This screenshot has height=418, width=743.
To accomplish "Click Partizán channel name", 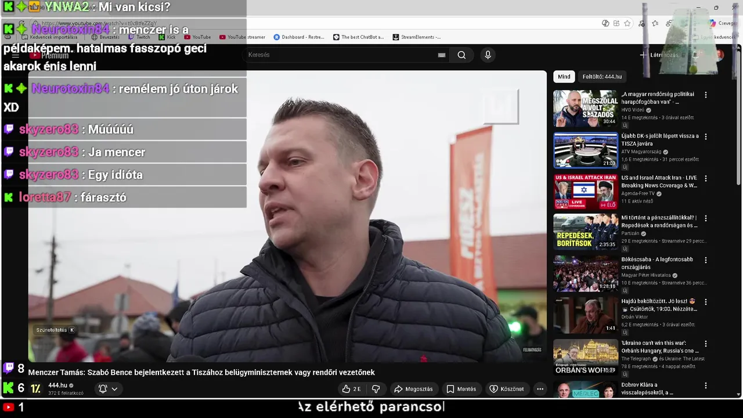I will (x=630, y=233).
